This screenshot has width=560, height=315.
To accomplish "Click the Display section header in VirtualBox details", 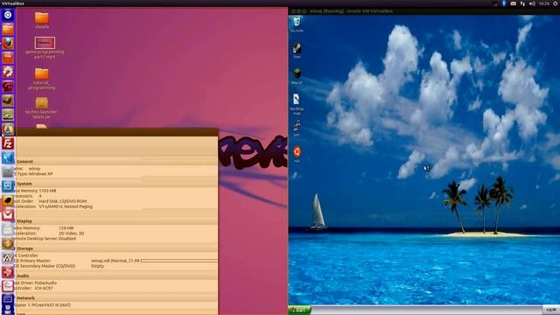I will [24, 221].
